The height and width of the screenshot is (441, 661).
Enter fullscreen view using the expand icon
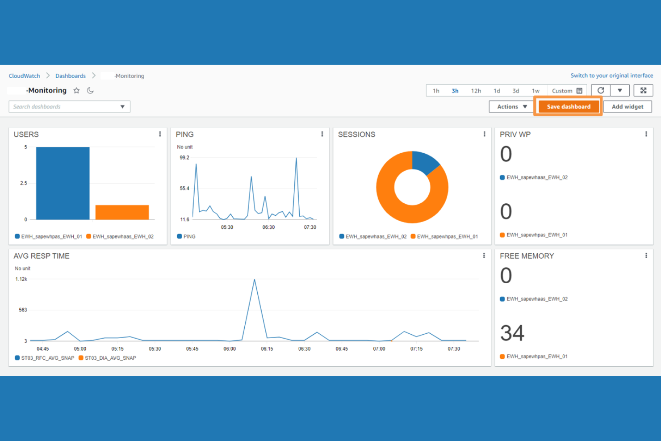click(x=643, y=90)
